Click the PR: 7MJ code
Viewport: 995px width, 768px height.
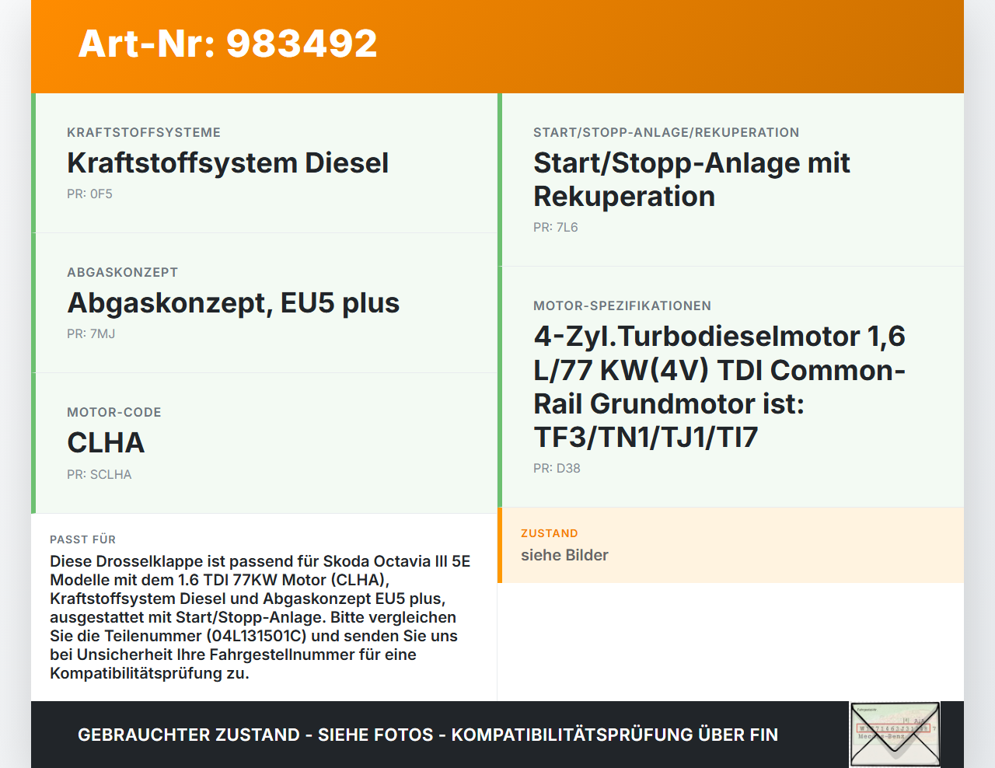(91, 333)
